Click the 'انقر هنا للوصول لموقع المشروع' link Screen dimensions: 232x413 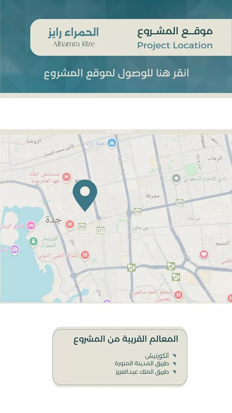click(x=116, y=73)
